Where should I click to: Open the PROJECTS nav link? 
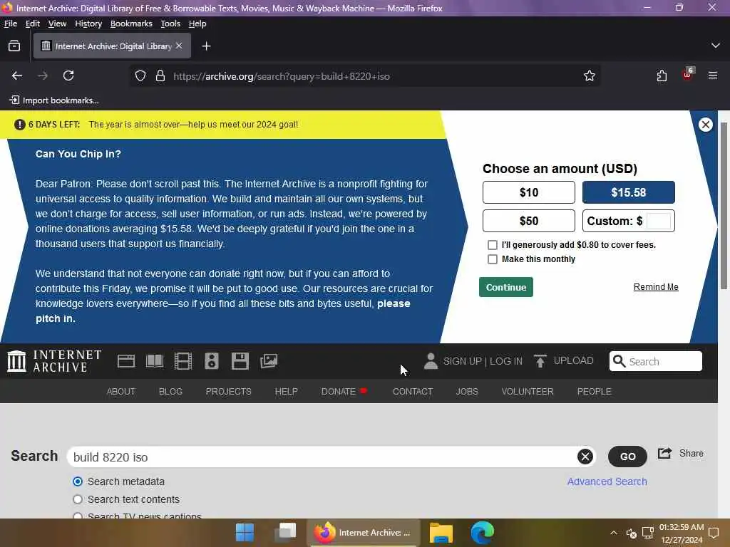tap(228, 392)
